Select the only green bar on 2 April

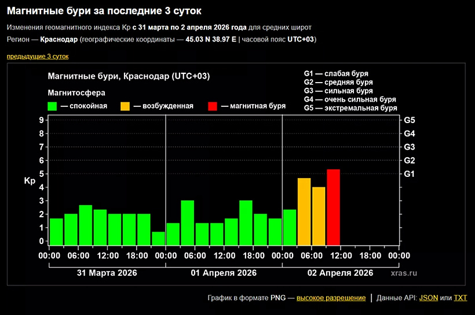pyautogui.click(x=290, y=227)
